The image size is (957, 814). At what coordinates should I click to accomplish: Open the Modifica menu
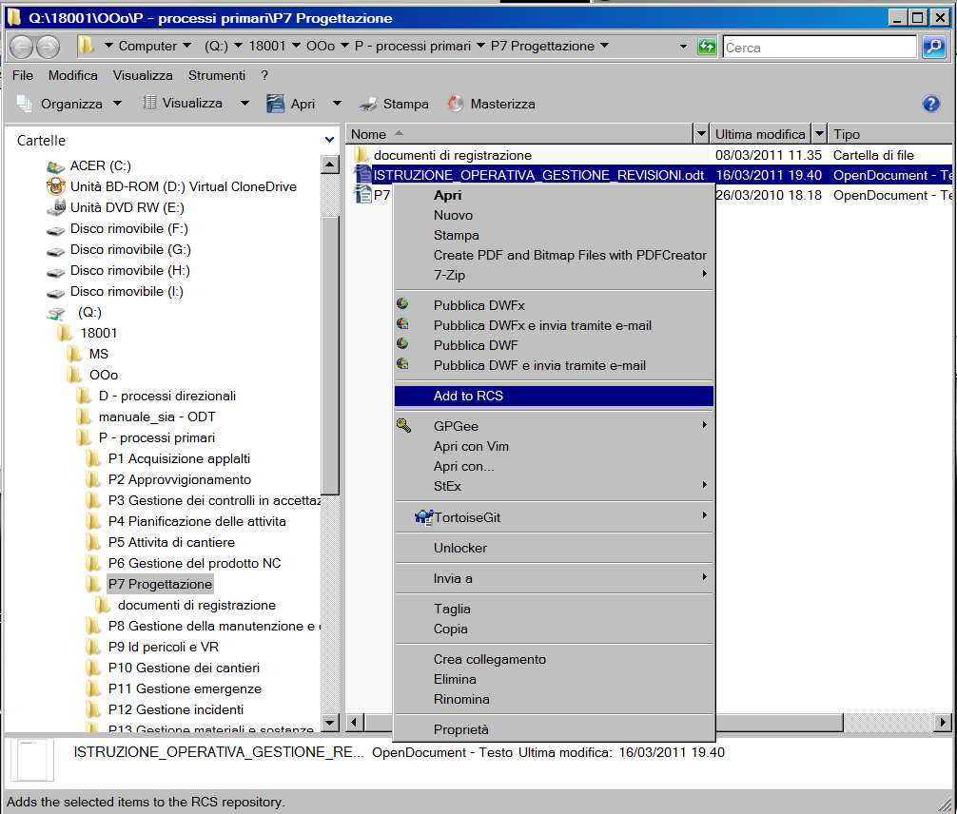(x=72, y=75)
